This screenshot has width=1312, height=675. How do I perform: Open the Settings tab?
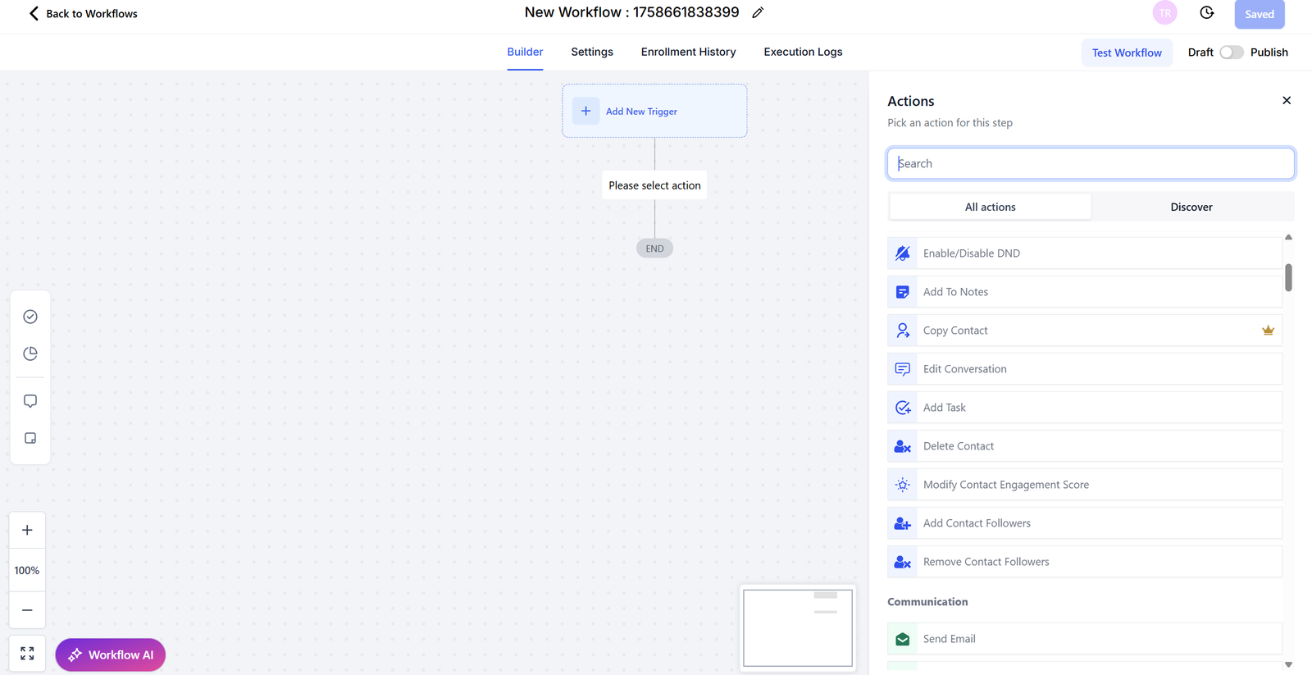click(592, 52)
